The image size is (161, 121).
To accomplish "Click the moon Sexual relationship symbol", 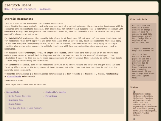I will click(x=96, y=74).
